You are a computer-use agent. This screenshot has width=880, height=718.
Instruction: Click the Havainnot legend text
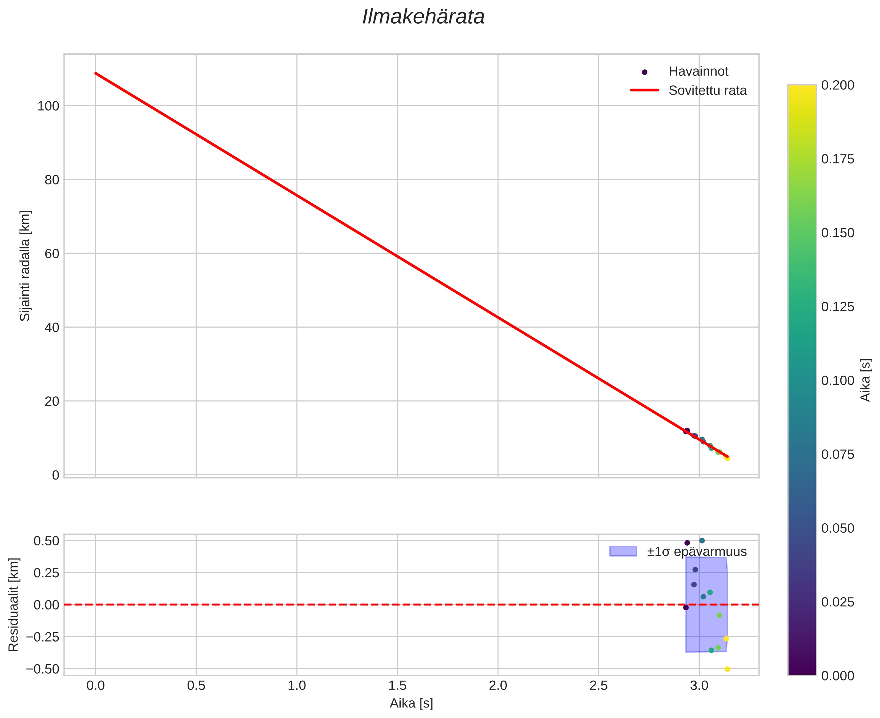[698, 72]
